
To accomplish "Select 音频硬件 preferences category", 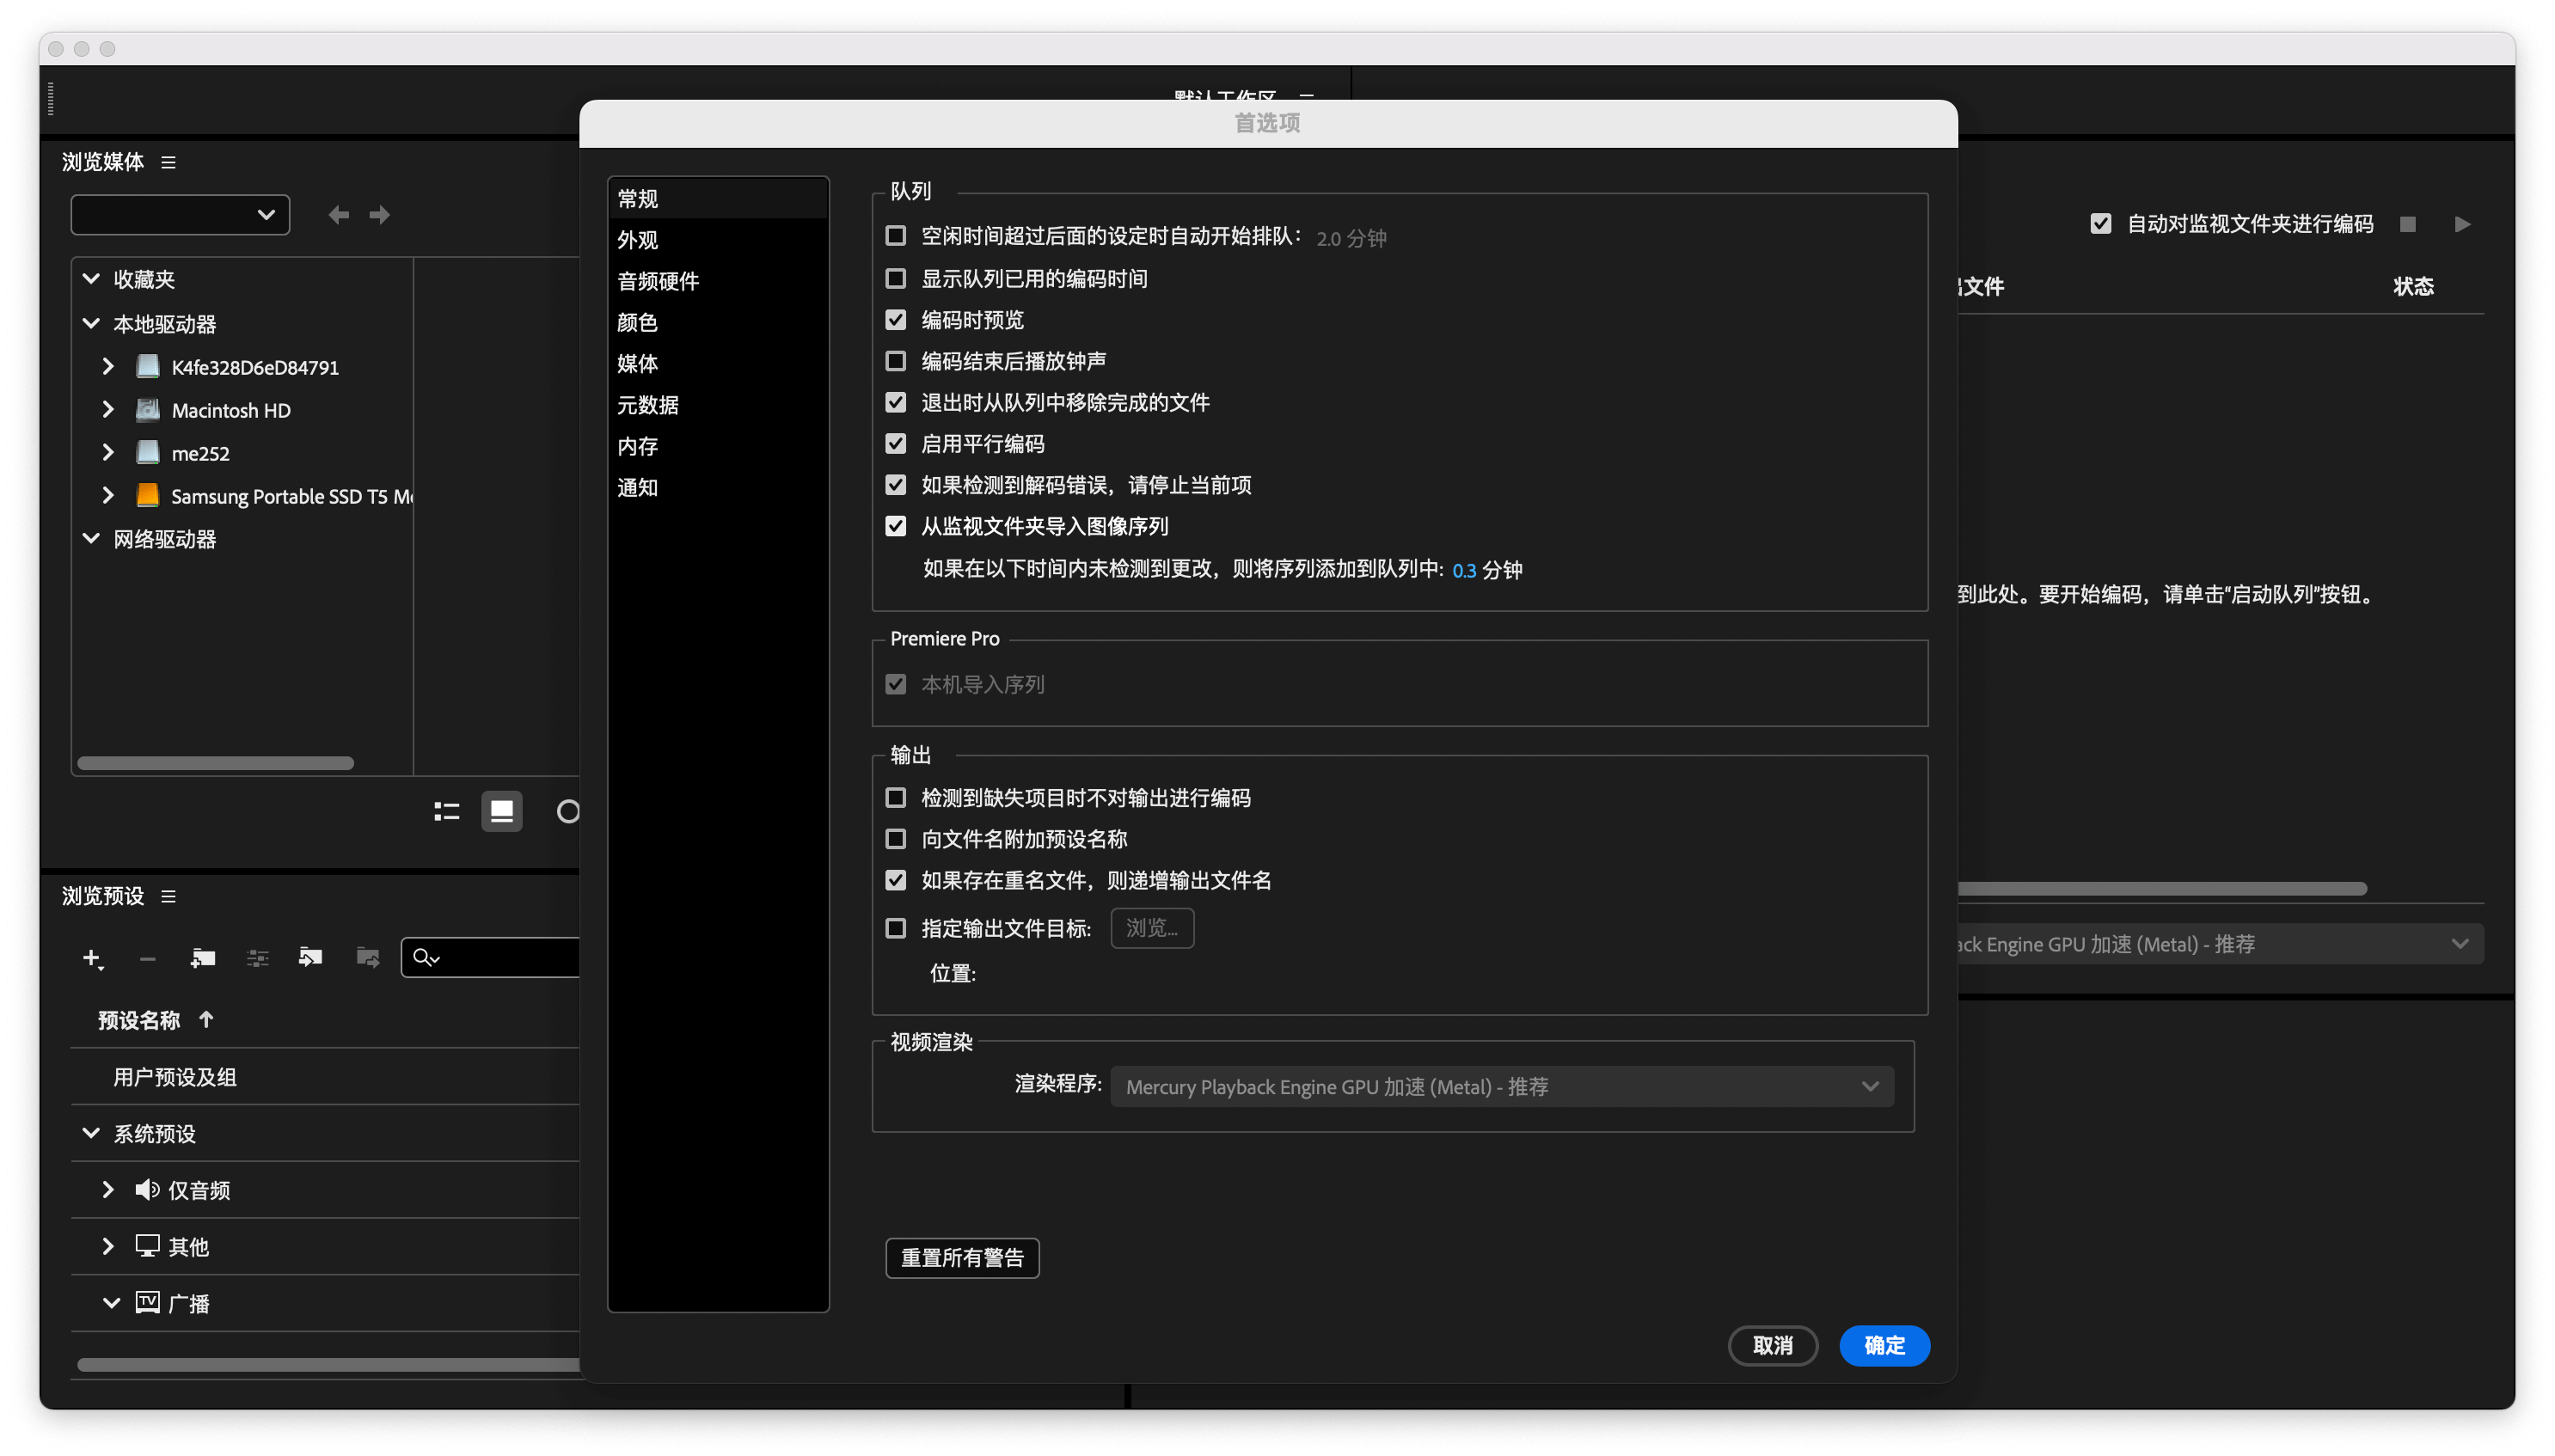I will [x=658, y=281].
